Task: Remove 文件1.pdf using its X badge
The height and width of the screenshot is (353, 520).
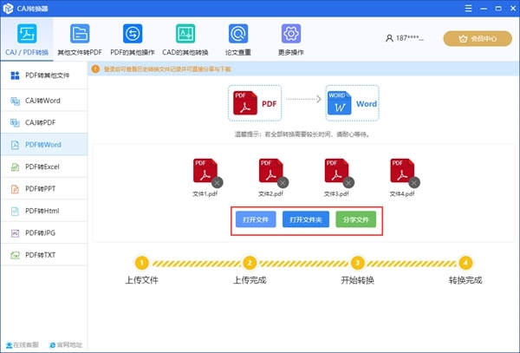Action: (218, 182)
